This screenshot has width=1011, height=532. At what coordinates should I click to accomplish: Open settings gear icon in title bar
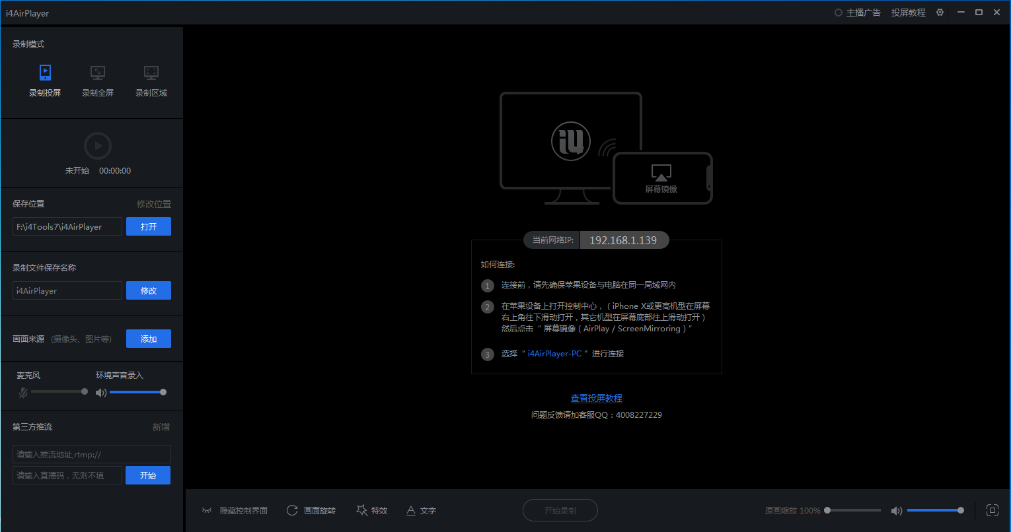click(x=940, y=13)
